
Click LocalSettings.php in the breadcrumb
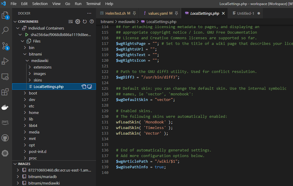(161, 22)
